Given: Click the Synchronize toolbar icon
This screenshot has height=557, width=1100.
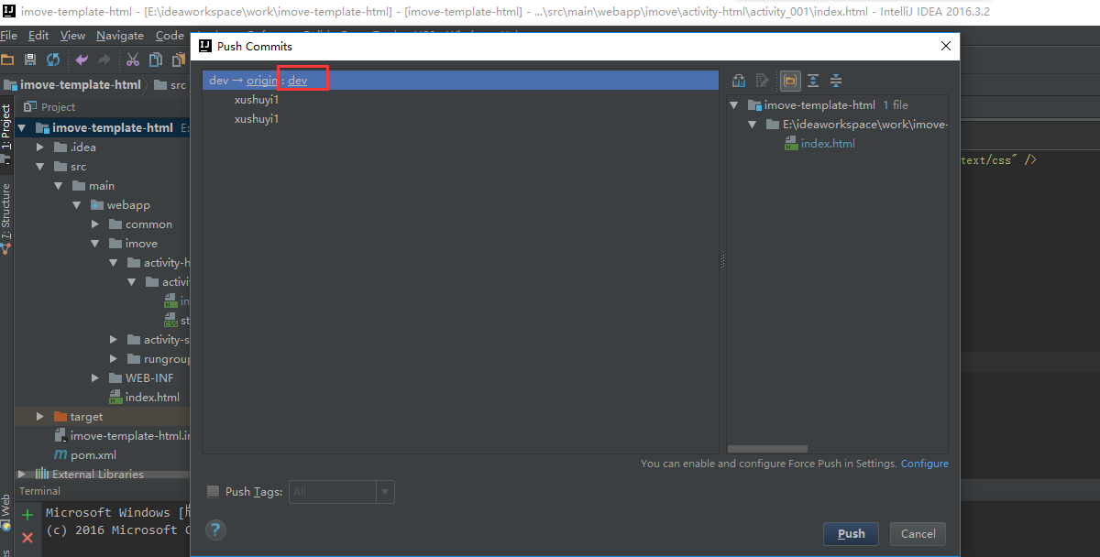Looking at the screenshot, I should (53, 60).
